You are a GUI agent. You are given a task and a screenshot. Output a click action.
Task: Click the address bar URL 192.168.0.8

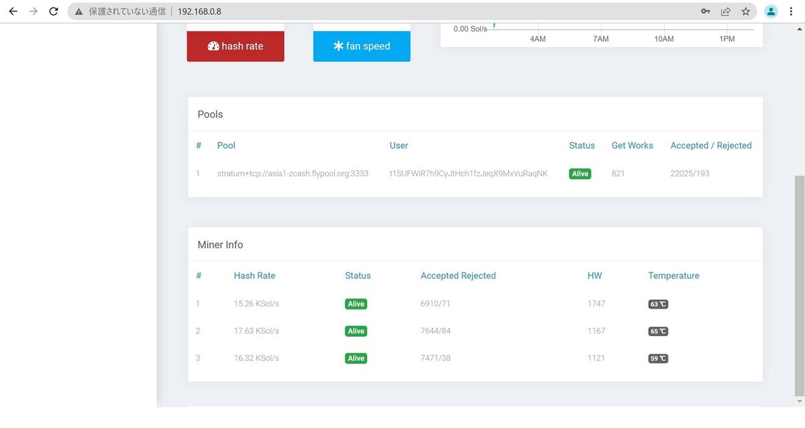pyautogui.click(x=199, y=11)
